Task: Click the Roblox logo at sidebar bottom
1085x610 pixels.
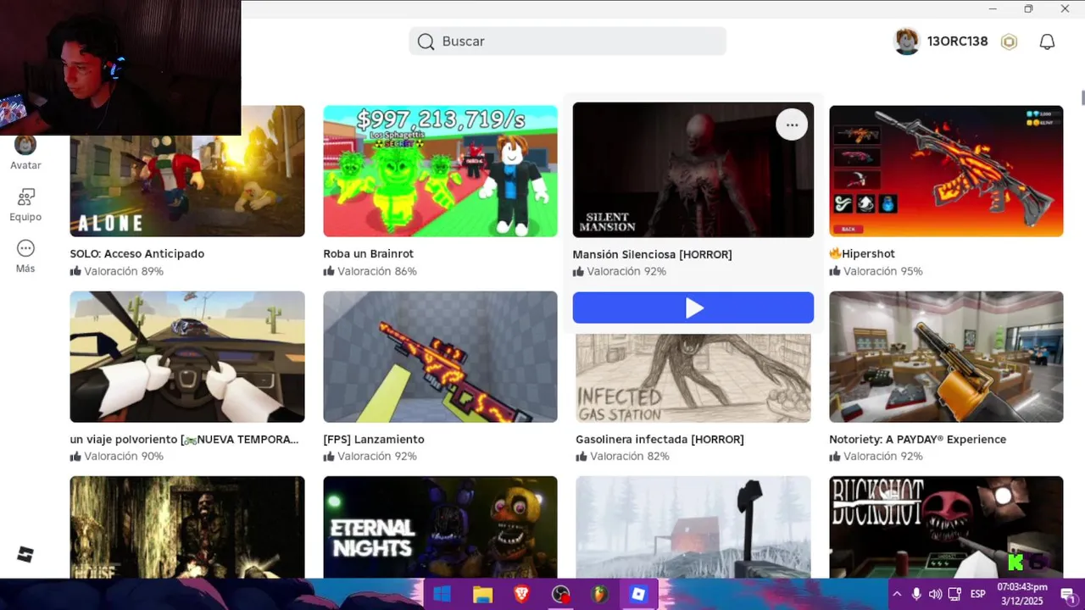Action: point(25,554)
